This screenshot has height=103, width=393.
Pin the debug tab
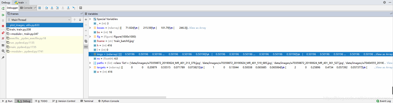(x=3, y=58)
